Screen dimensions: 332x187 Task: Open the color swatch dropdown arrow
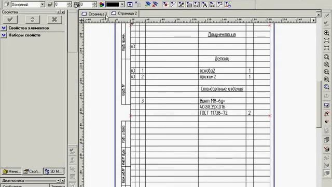coord(122,5)
